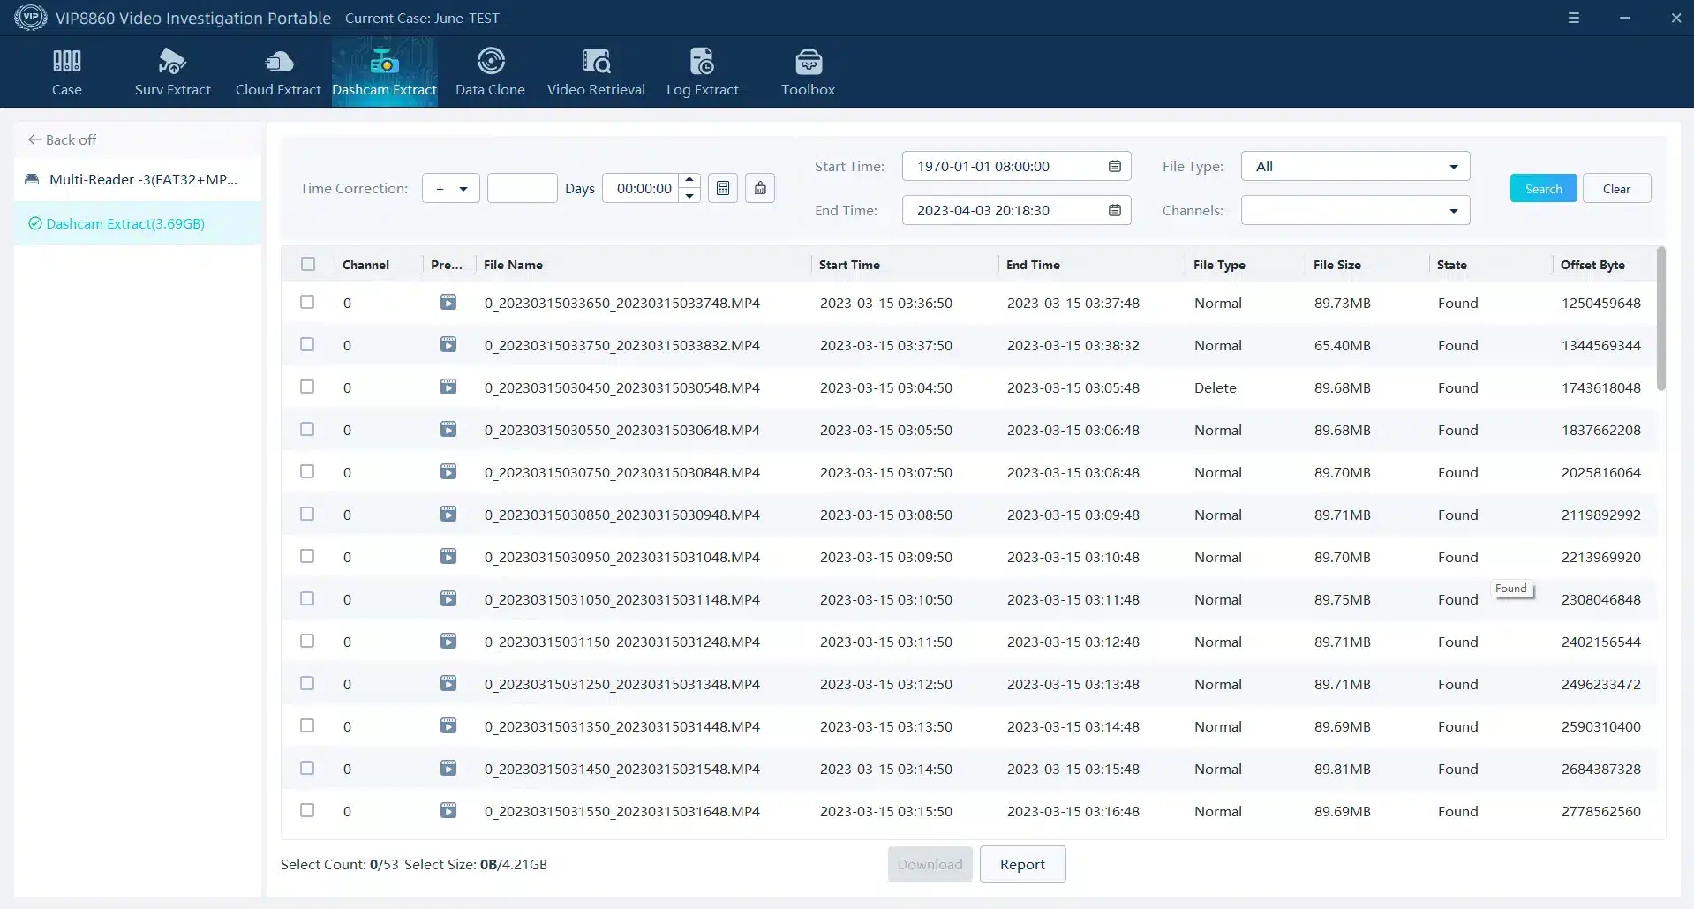Open the Data Clone tool
Image resolution: width=1694 pixels, height=909 pixels.
coord(490,71)
